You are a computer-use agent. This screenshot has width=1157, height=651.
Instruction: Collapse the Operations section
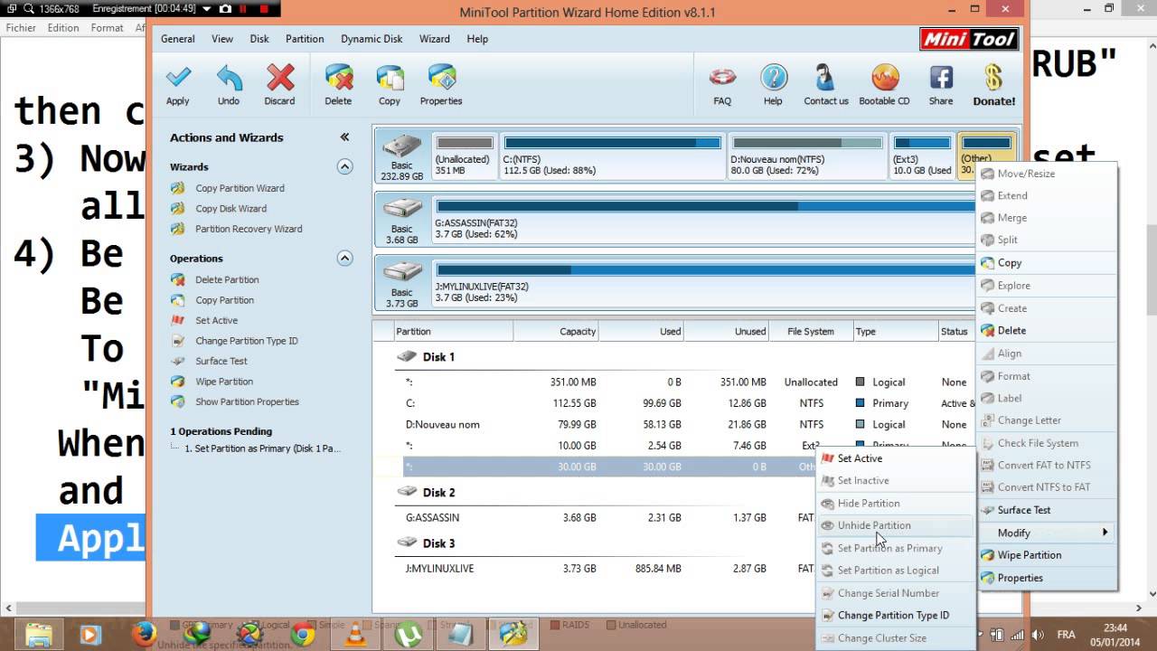[344, 258]
